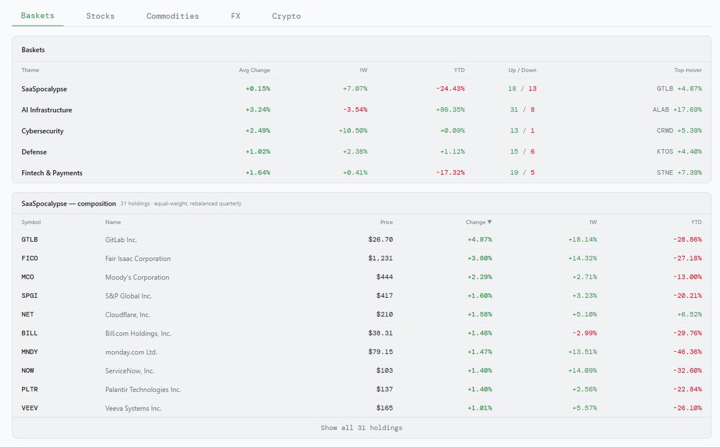Click Palantir Technologies Inc. name
720x447 pixels.
143,389
